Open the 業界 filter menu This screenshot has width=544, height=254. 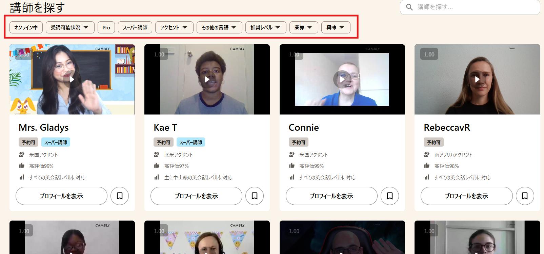pyautogui.click(x=303, y=27)
